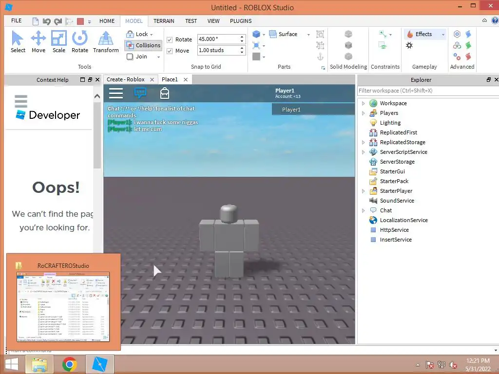The width and height of the screenshot is (499, 374).
Task: Open the in-game backpack icon
Action: (x=165, y=93)
